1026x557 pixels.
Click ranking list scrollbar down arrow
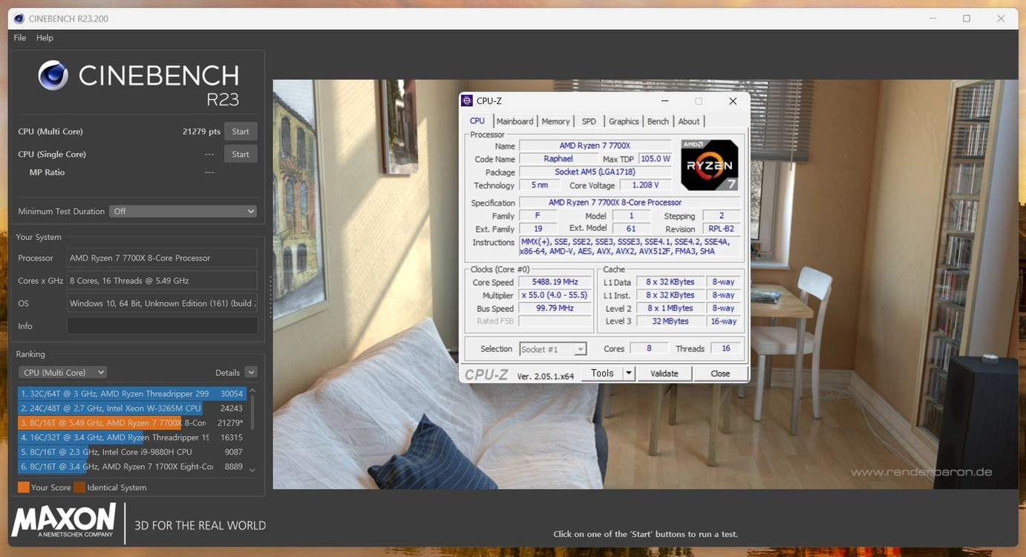pos(252,469)
